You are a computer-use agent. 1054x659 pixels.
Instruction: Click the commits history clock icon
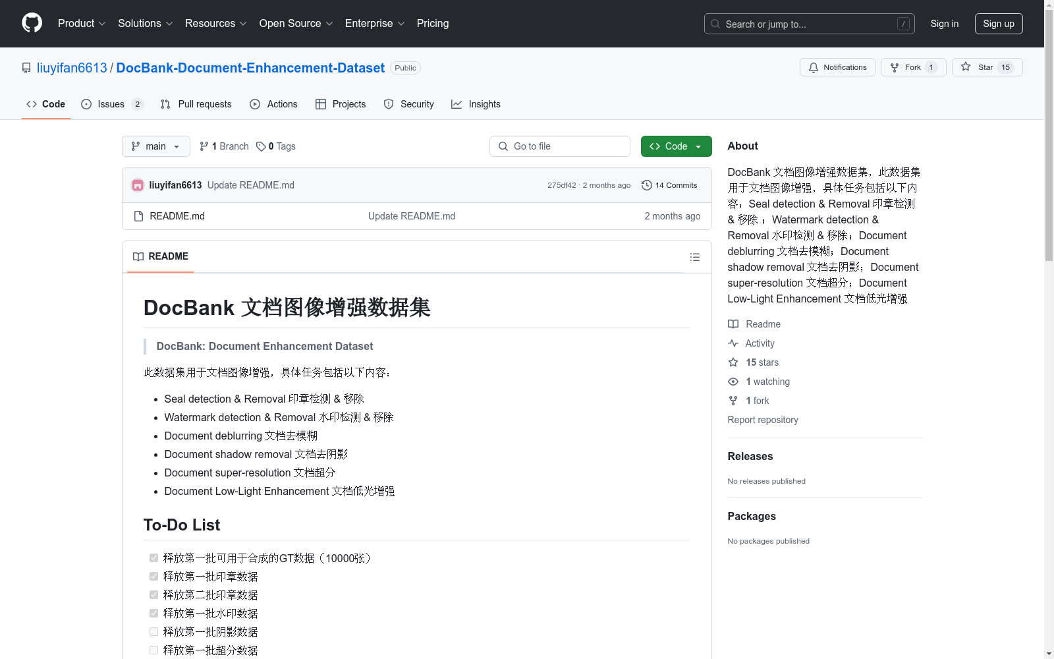(x=646, y=185)
